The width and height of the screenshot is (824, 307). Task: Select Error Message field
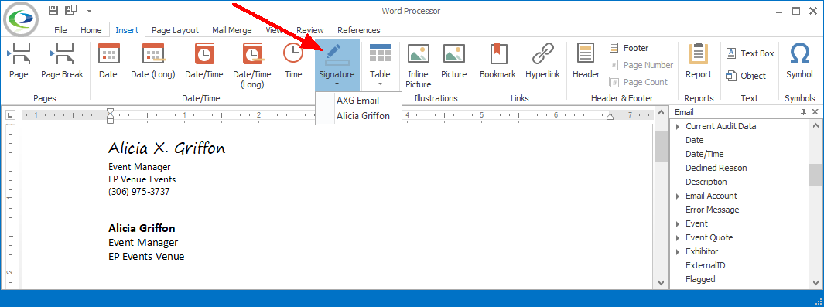tap(712, 210)
